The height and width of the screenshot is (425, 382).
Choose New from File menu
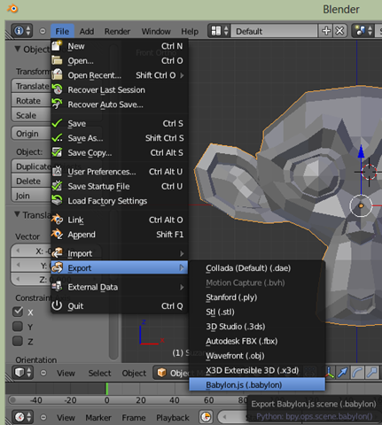(120, 46)
